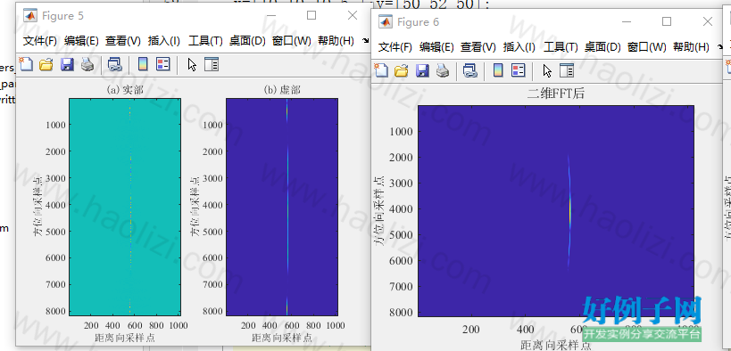Open 查看(V) menu in Figure 5
The image size is (731, 351).
pos(123,40)
